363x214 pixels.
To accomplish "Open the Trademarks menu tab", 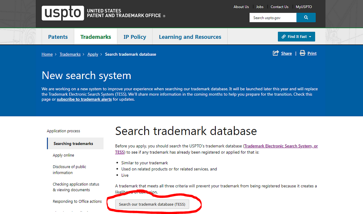I will point(96,37).
